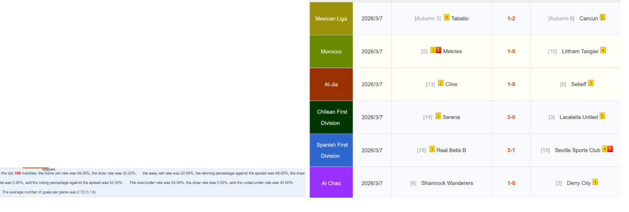Click the yellow card icon before Serena

coord(438,116)
